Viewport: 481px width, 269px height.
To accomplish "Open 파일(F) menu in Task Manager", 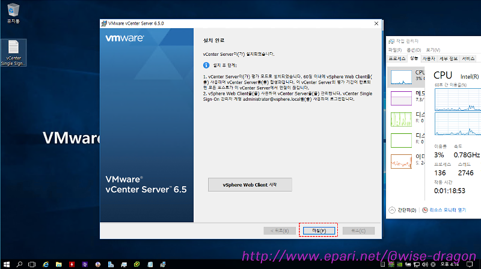I will pos(395,50).
